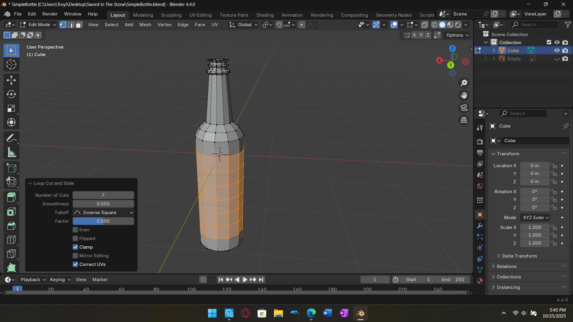Switch perspective/orthographic grid icon

pyautogui.click(x=464, y=120)
